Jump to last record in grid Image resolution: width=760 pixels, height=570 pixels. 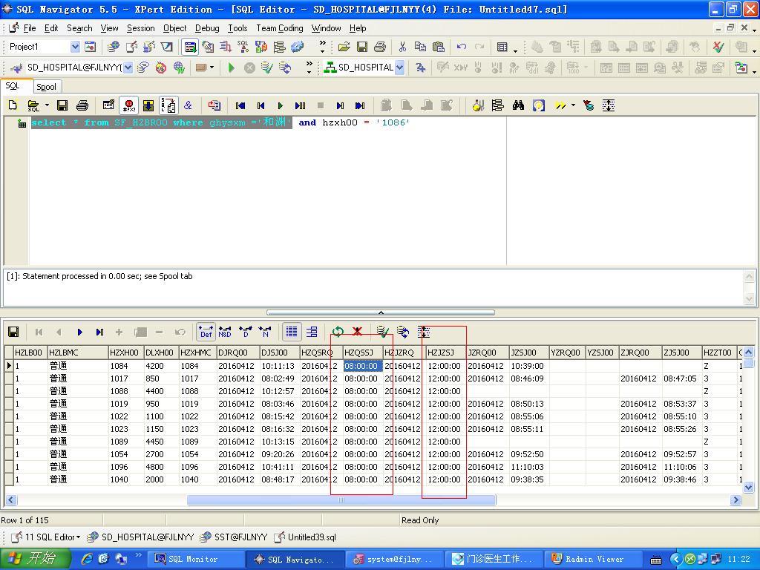(x=99, y=332)
